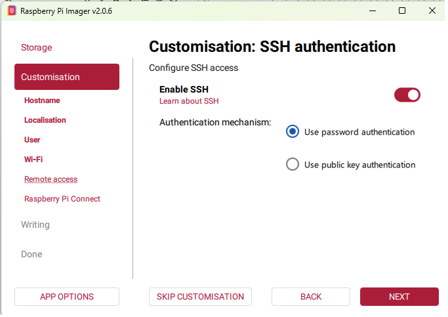Open the Hostname customisation section
The width and height of the screenshot is (448, 317).
tap(42, 100)
